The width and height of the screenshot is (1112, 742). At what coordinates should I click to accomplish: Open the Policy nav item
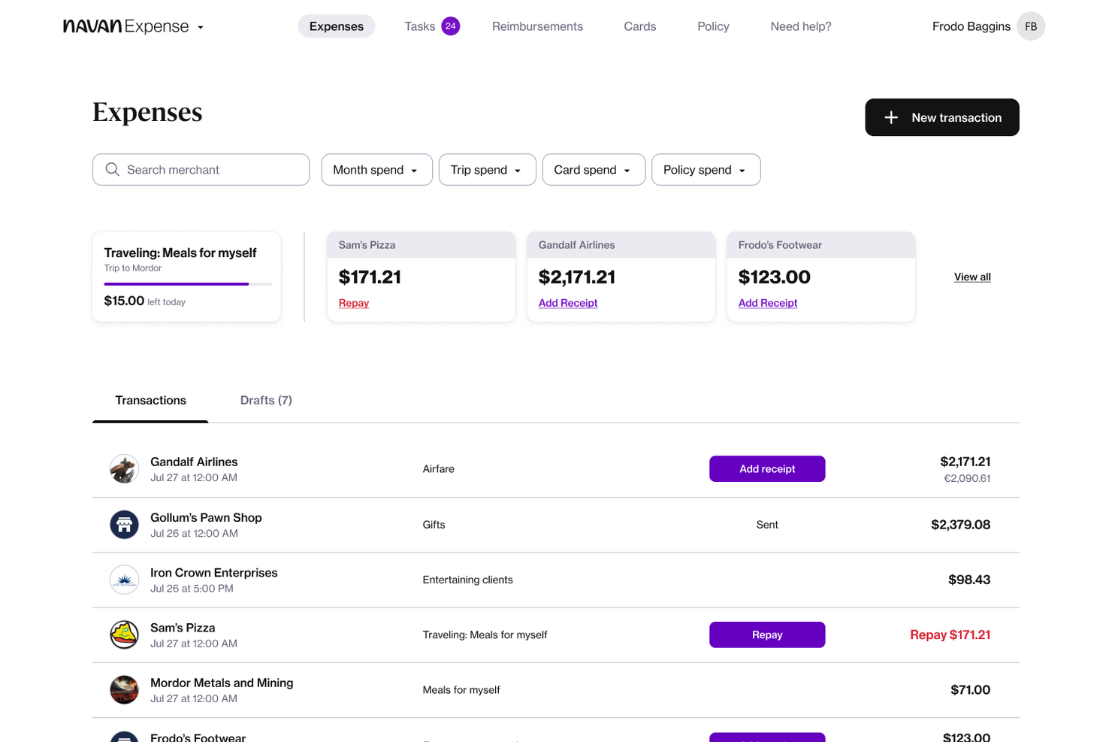[713, 26]
